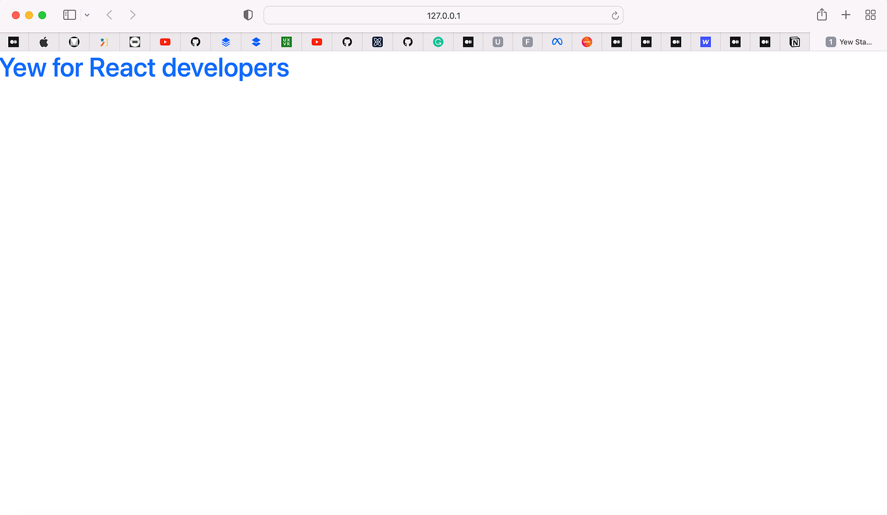Select the dark atom icon tab

coord(378,42)
